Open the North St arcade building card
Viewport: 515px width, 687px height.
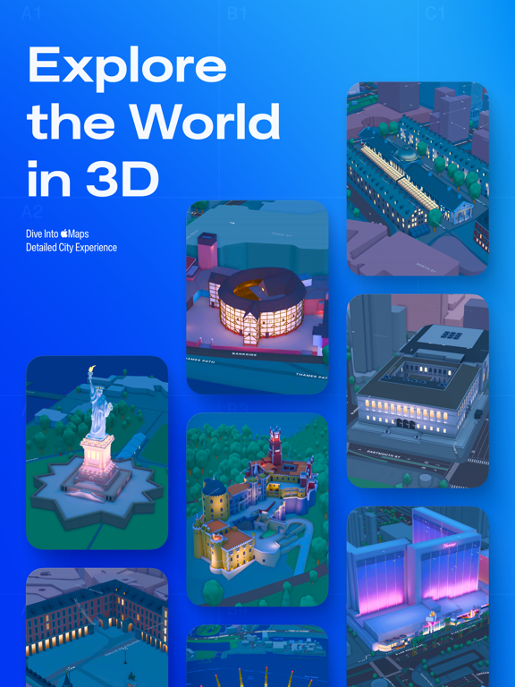tap(418, 179)
